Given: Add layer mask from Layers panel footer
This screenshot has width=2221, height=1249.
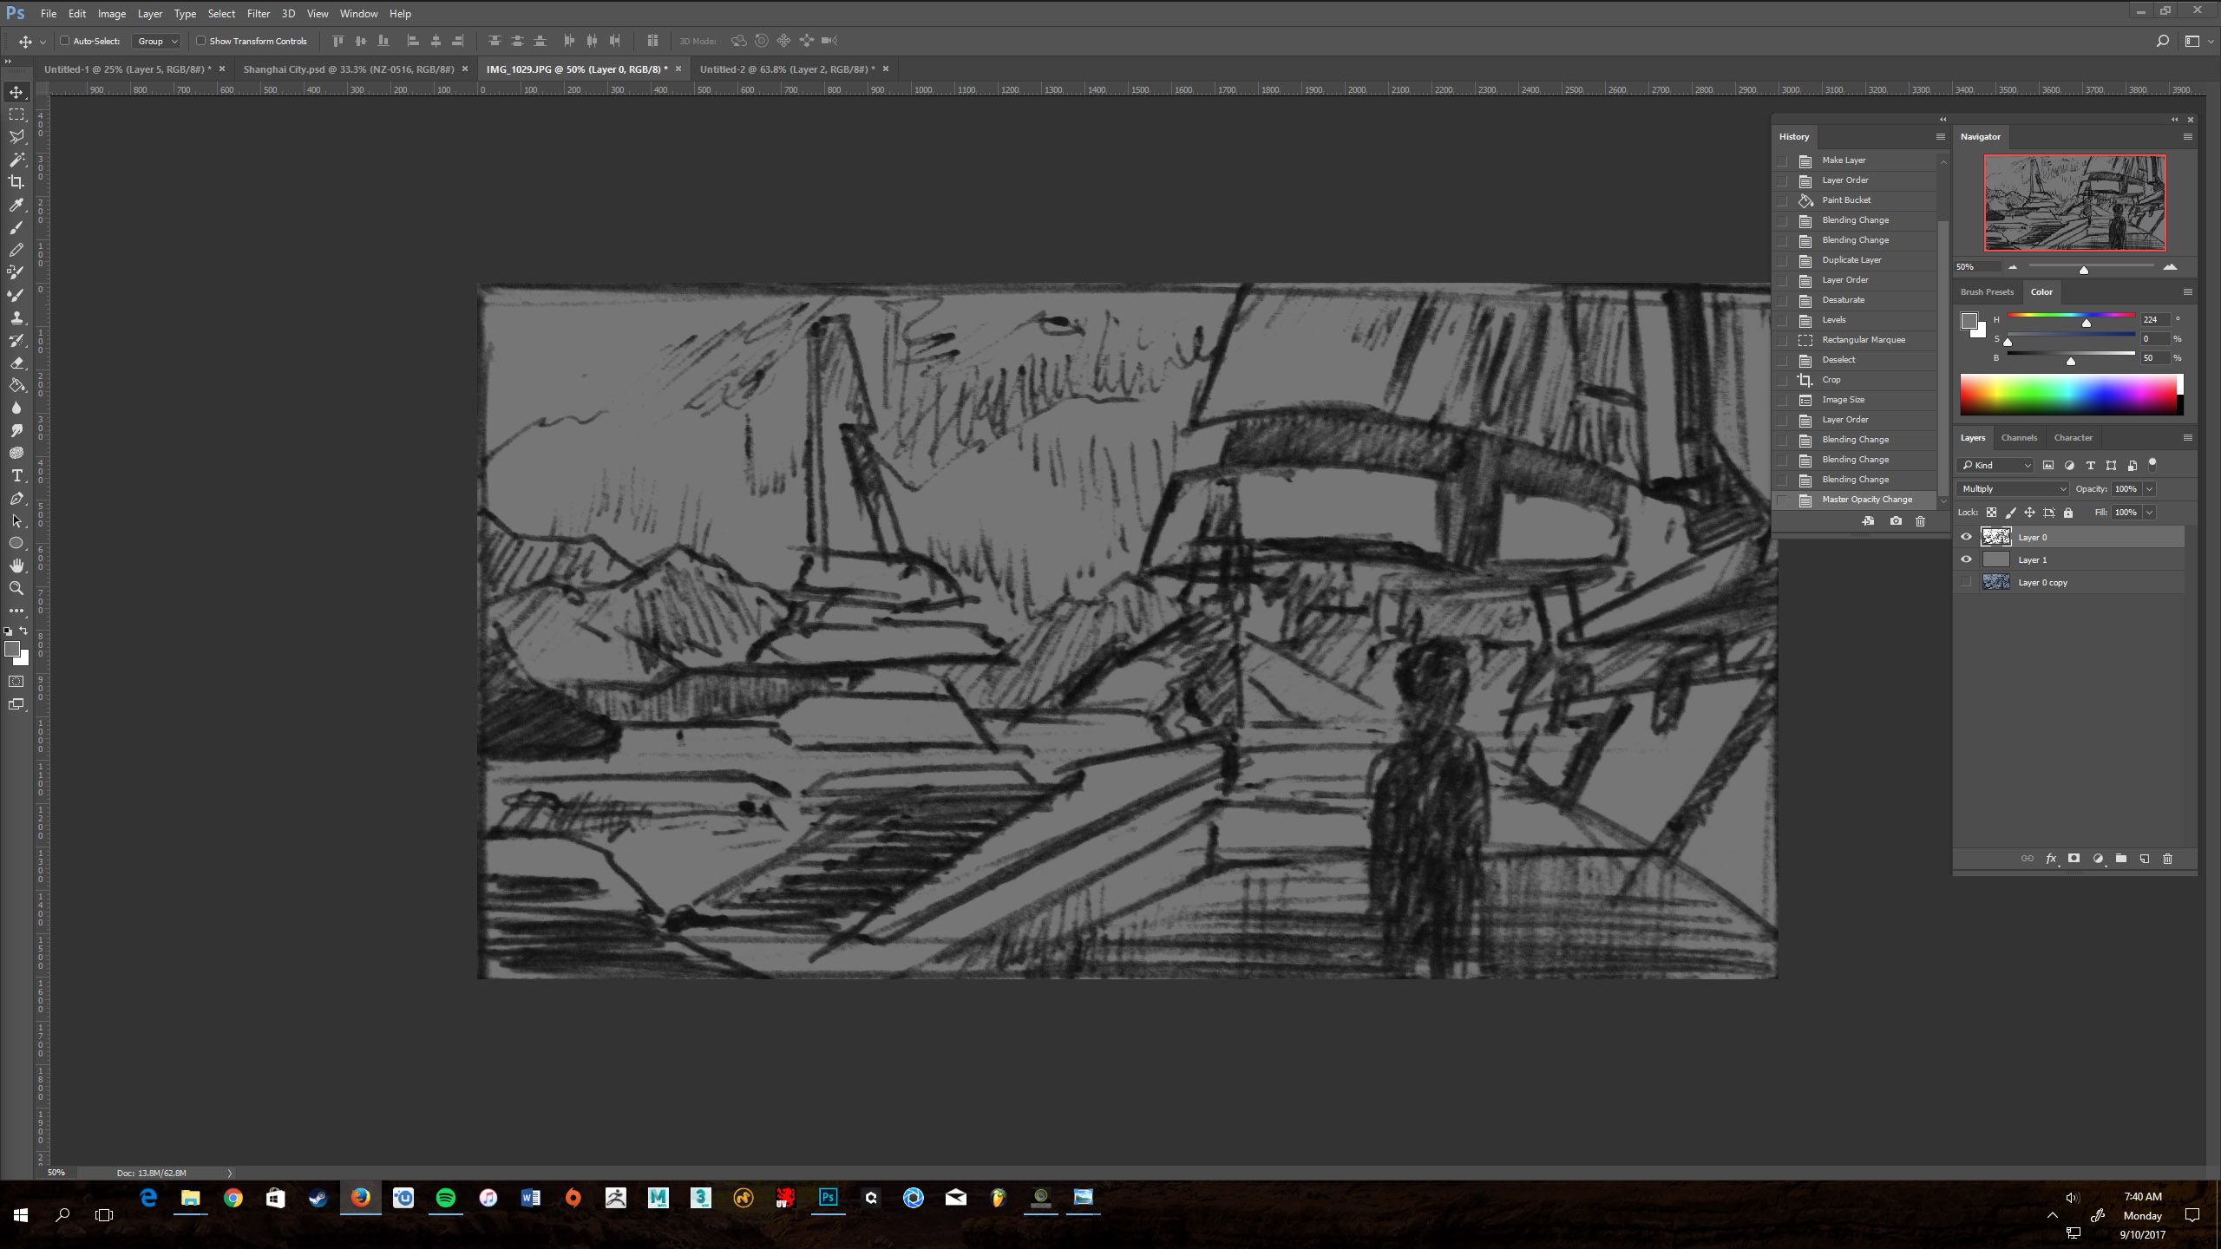Looking at the screenshot, I should [2074, 859].
